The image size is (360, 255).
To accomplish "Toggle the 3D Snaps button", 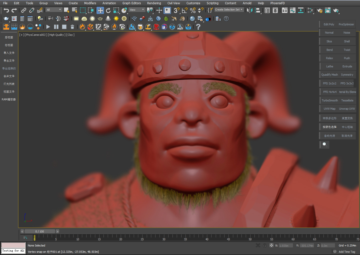I will [x=176, y=10].
